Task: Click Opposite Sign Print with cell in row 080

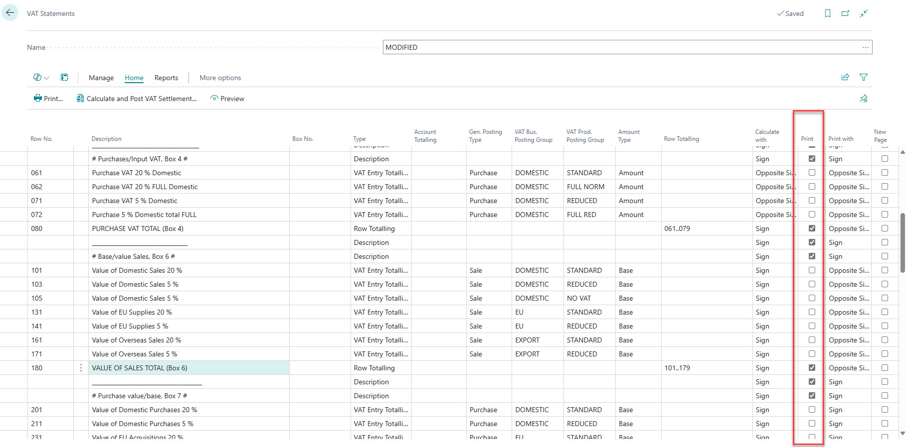Action: 849,228
